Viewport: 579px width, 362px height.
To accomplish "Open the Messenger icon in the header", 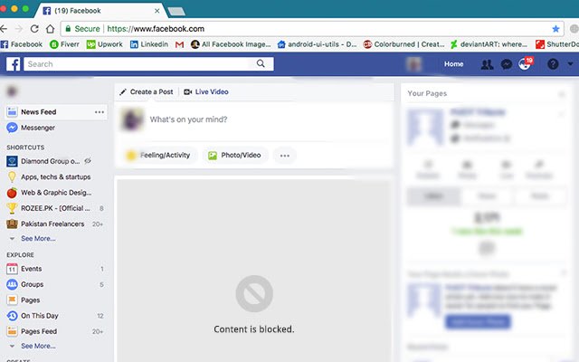I will coord(507,64).
